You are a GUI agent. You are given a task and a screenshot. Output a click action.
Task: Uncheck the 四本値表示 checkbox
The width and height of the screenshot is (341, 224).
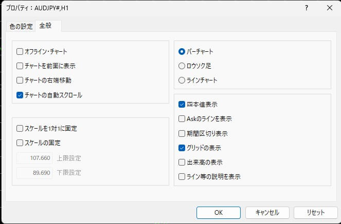click(x=182, y=104)
